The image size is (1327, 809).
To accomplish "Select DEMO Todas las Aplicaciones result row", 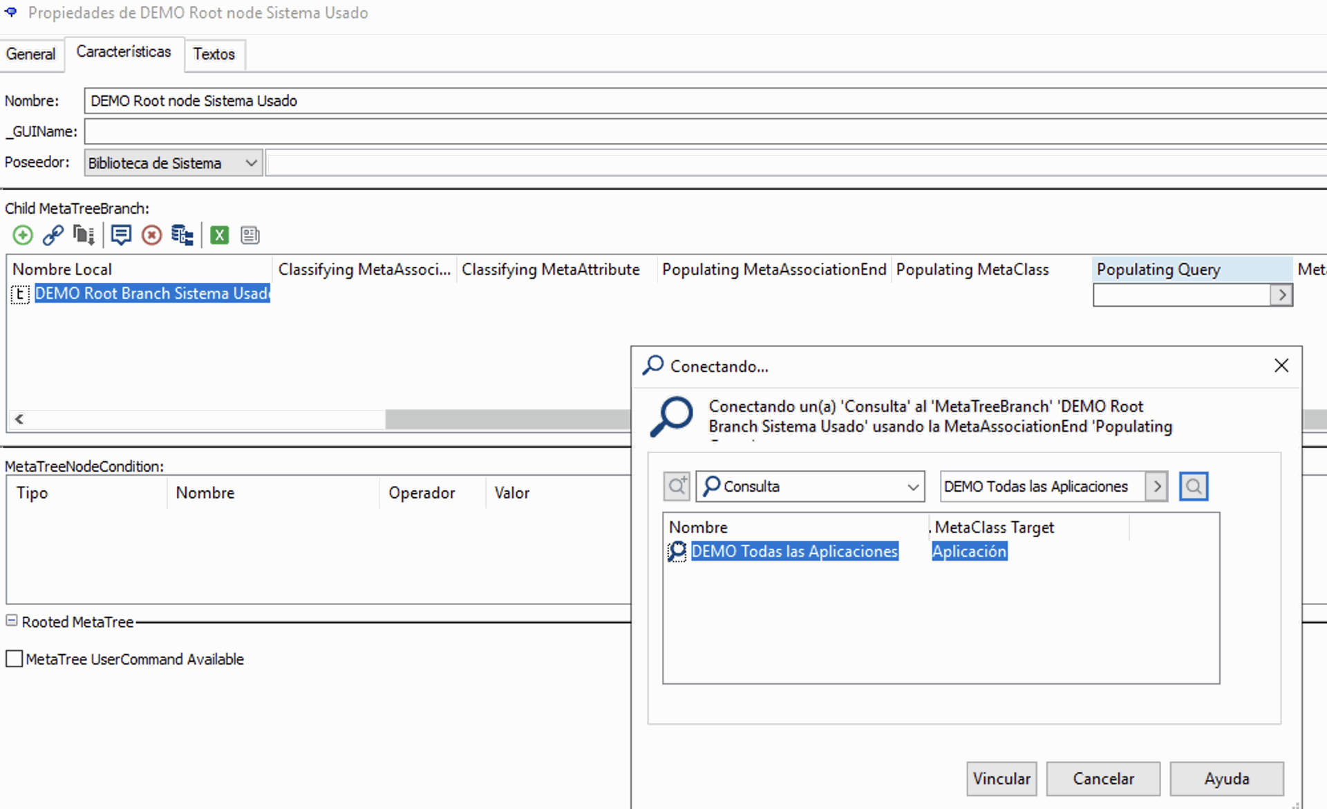I will click(794, 551).
